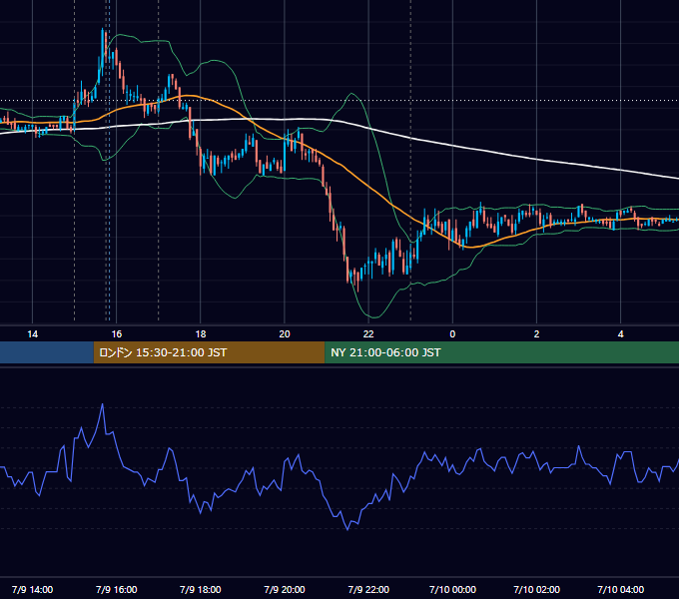The image size is (679, 599).
Task: Click the 7/10 00:00 date label
Action: coord(452,589)
